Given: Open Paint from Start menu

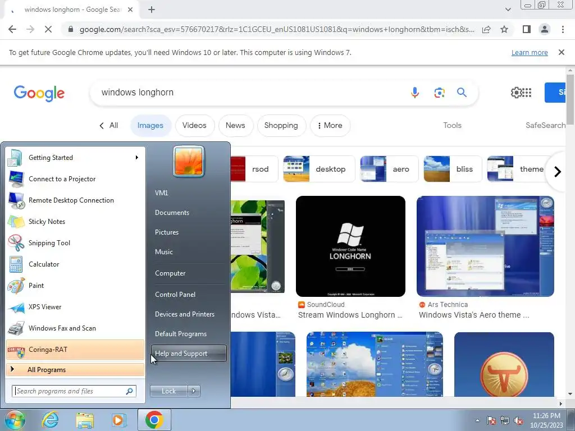Looking at the screenshot, I should click(x=75, y=286).
